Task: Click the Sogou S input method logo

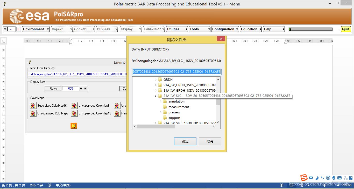Action: click(x=304, y=178)
